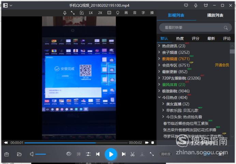Viewport: 236px width, 164px height.
Task: Sort list by 评论
Action: pos(227,39)
